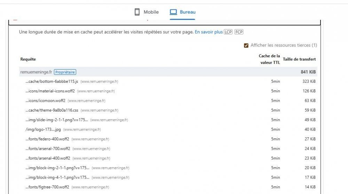
Task: Click the smartphone icon beside Mobile
Action: (137, 12)
